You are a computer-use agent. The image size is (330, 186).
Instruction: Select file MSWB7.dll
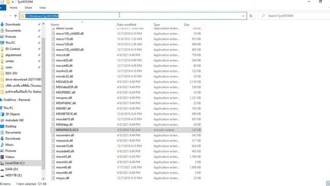coord(63,109)
